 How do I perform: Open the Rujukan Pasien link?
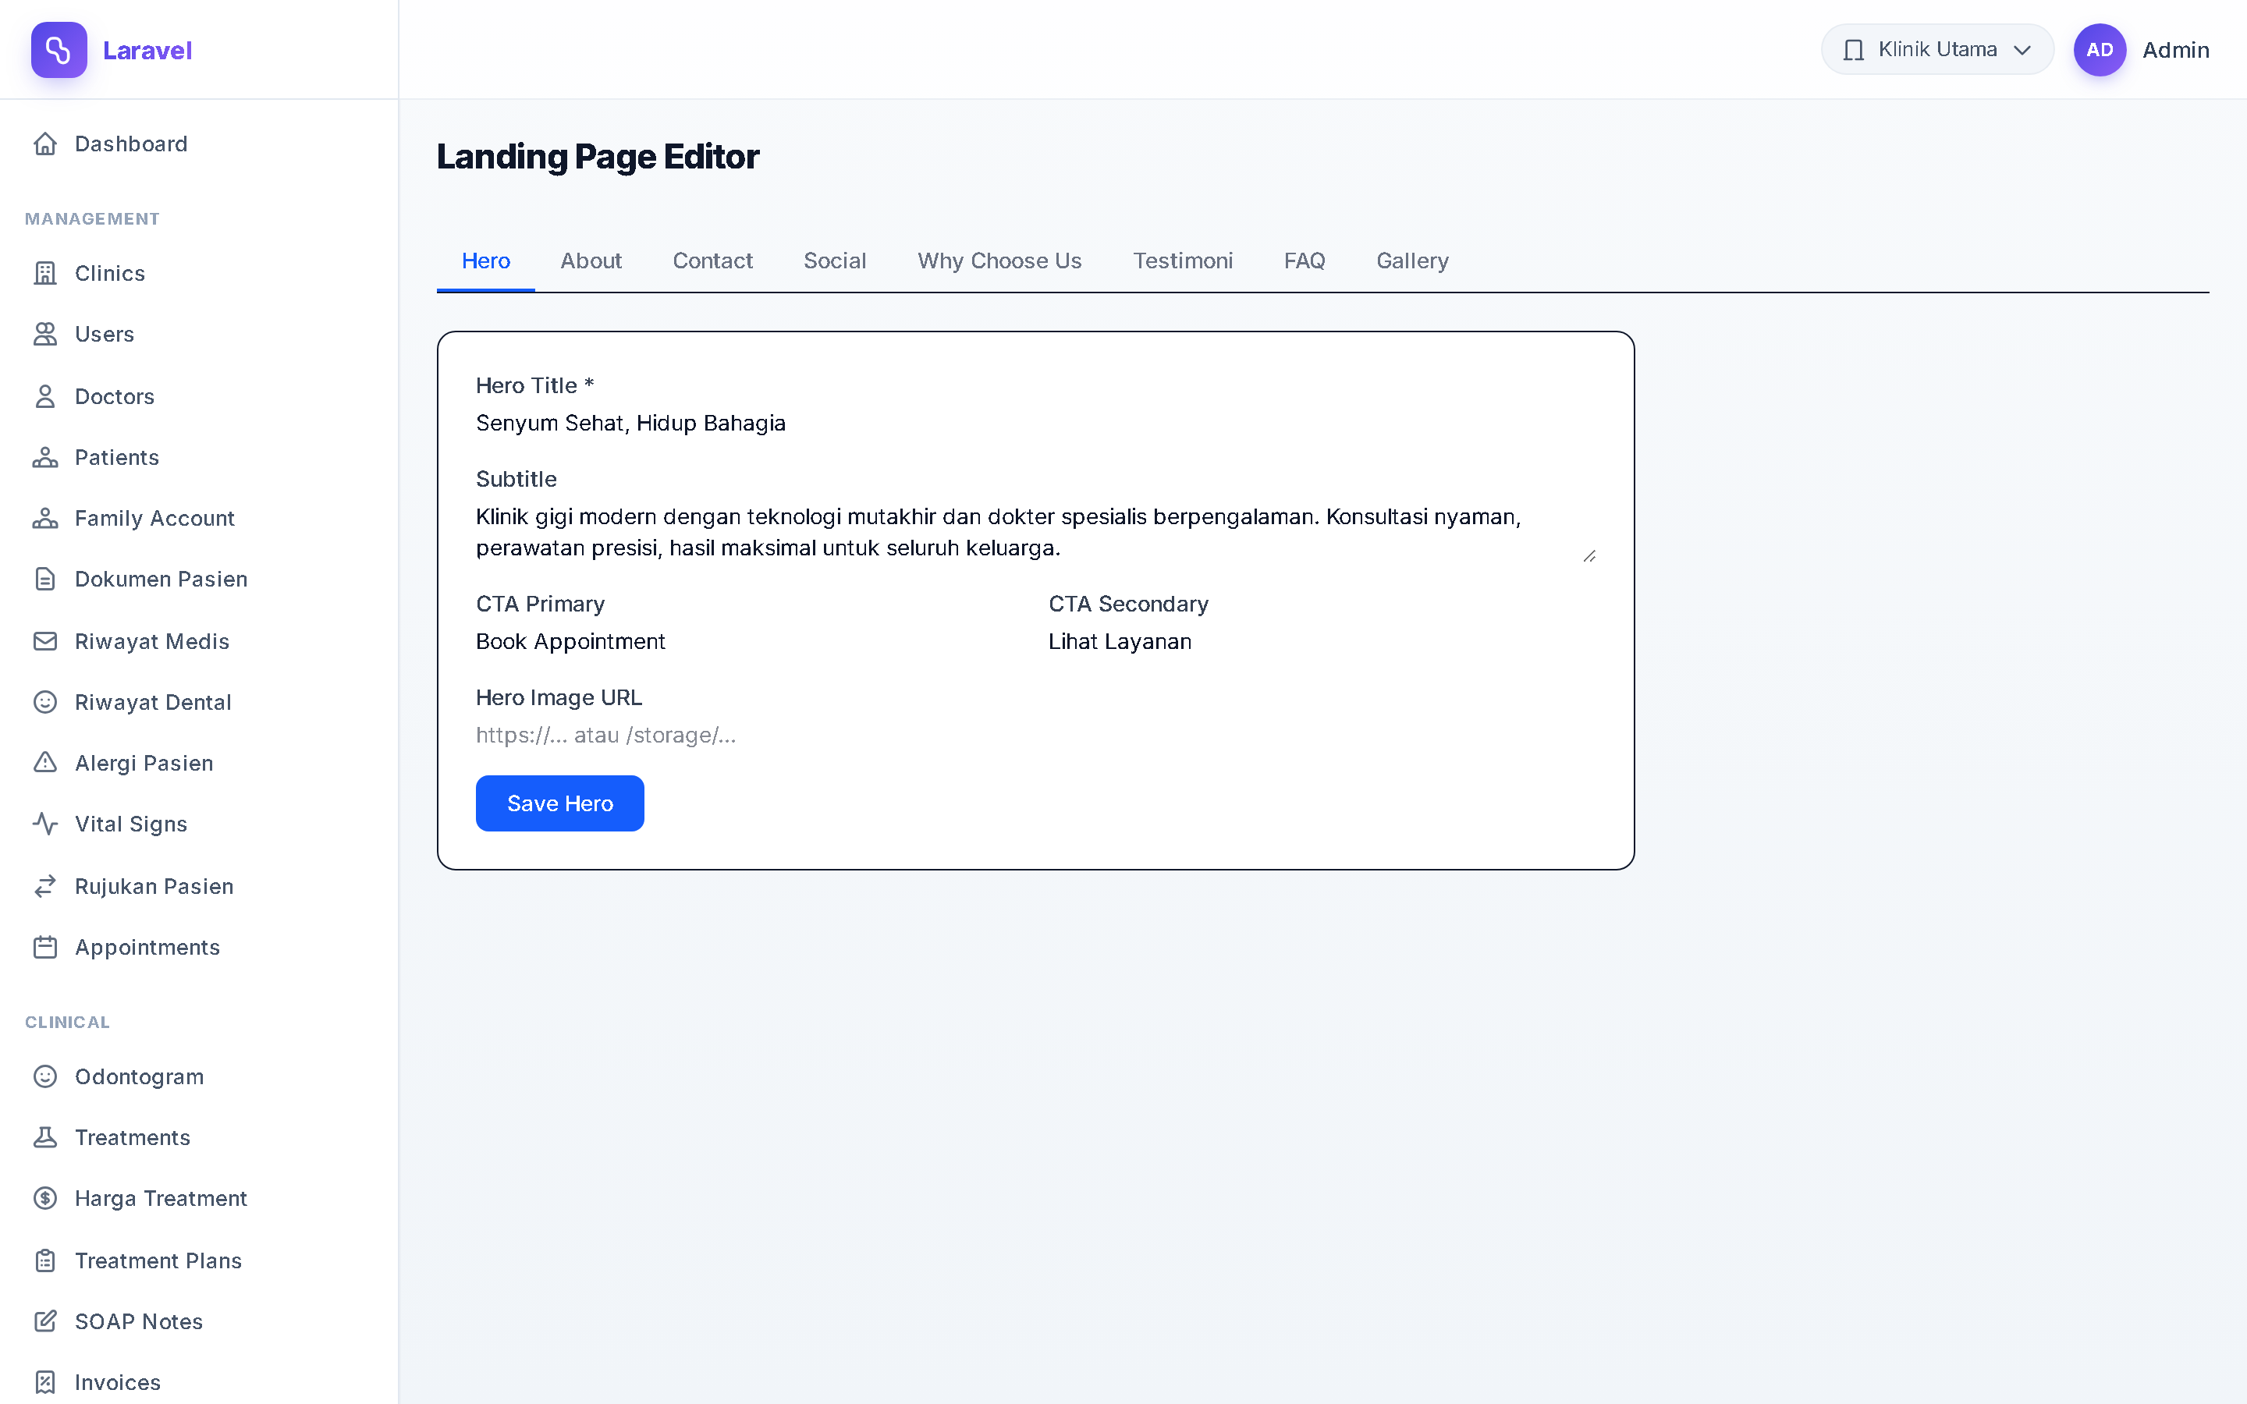(199, 887)
